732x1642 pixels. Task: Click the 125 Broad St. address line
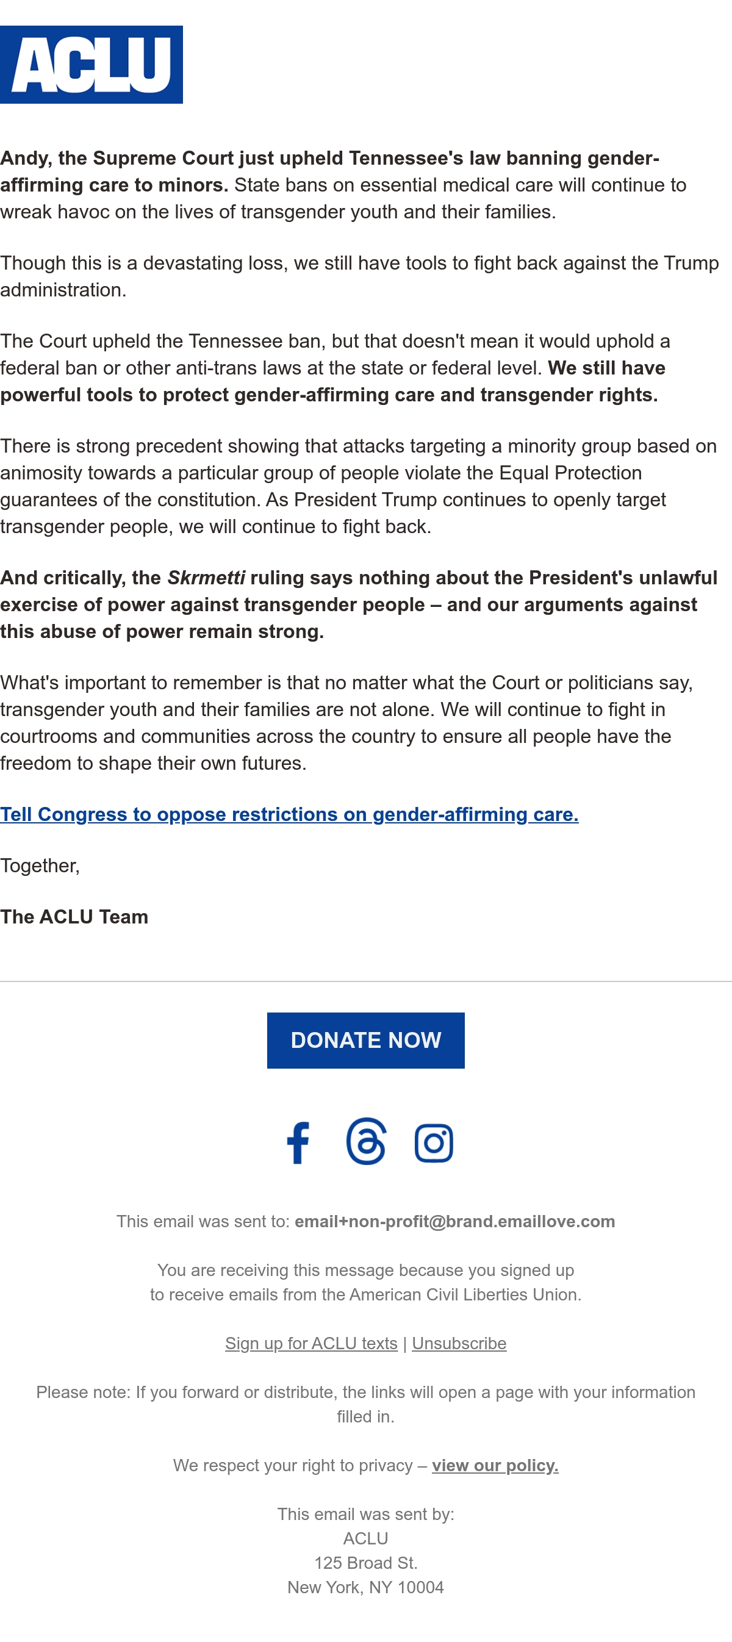366,1562
